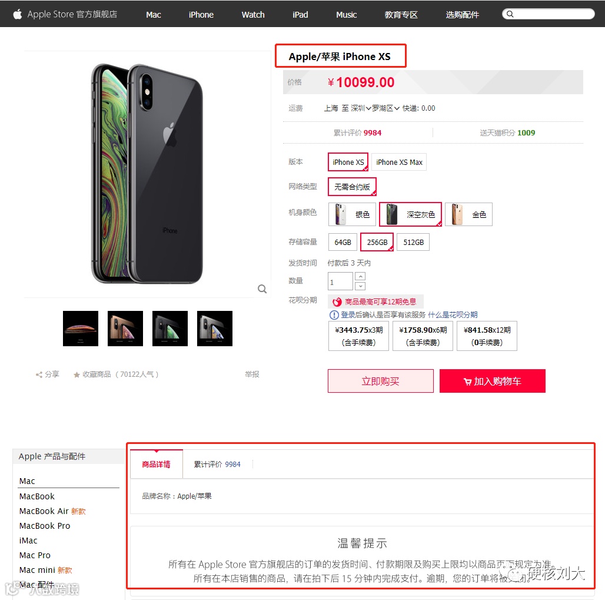This screenshot has width=605, height=600.
Task: Click the 立即购买 buy now button
Action: coord(380,381)
